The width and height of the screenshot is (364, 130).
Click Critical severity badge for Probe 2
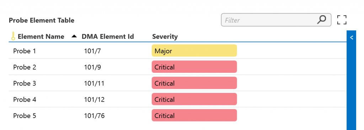pyautogui.click(x=194, y=67)
